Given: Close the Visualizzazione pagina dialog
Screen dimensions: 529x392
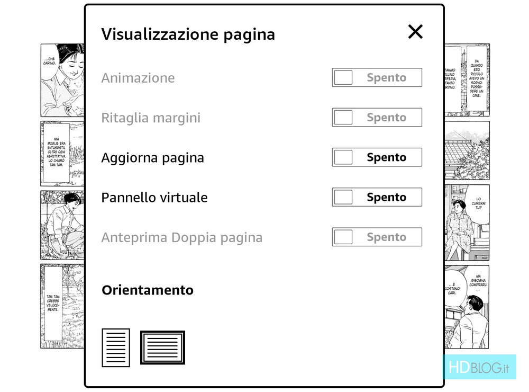Looking at the screenshot, I should coord(415,32).
